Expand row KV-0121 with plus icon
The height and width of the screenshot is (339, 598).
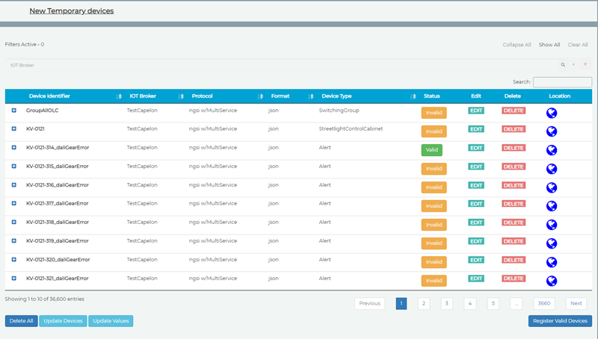click(x=14, y=129)
